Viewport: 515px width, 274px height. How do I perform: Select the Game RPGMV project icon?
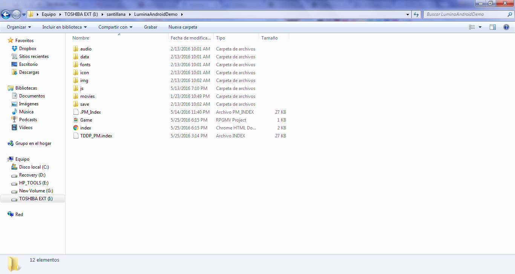76,120
